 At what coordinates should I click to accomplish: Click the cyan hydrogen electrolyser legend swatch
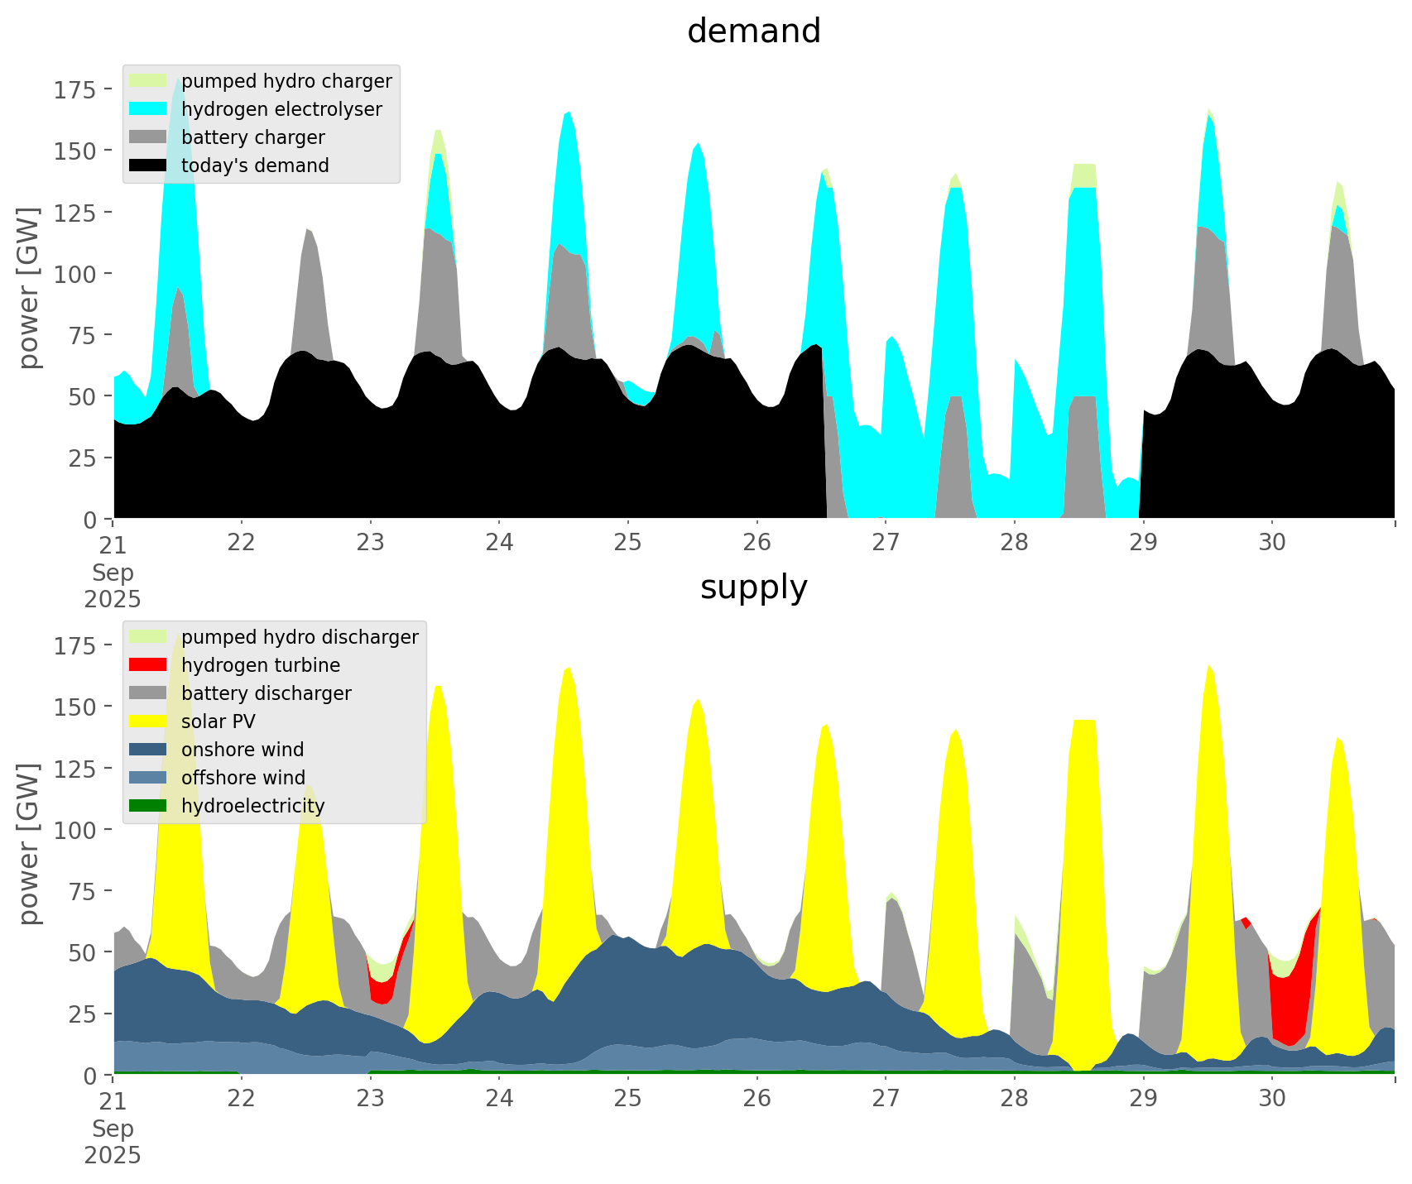coord(148,109)
